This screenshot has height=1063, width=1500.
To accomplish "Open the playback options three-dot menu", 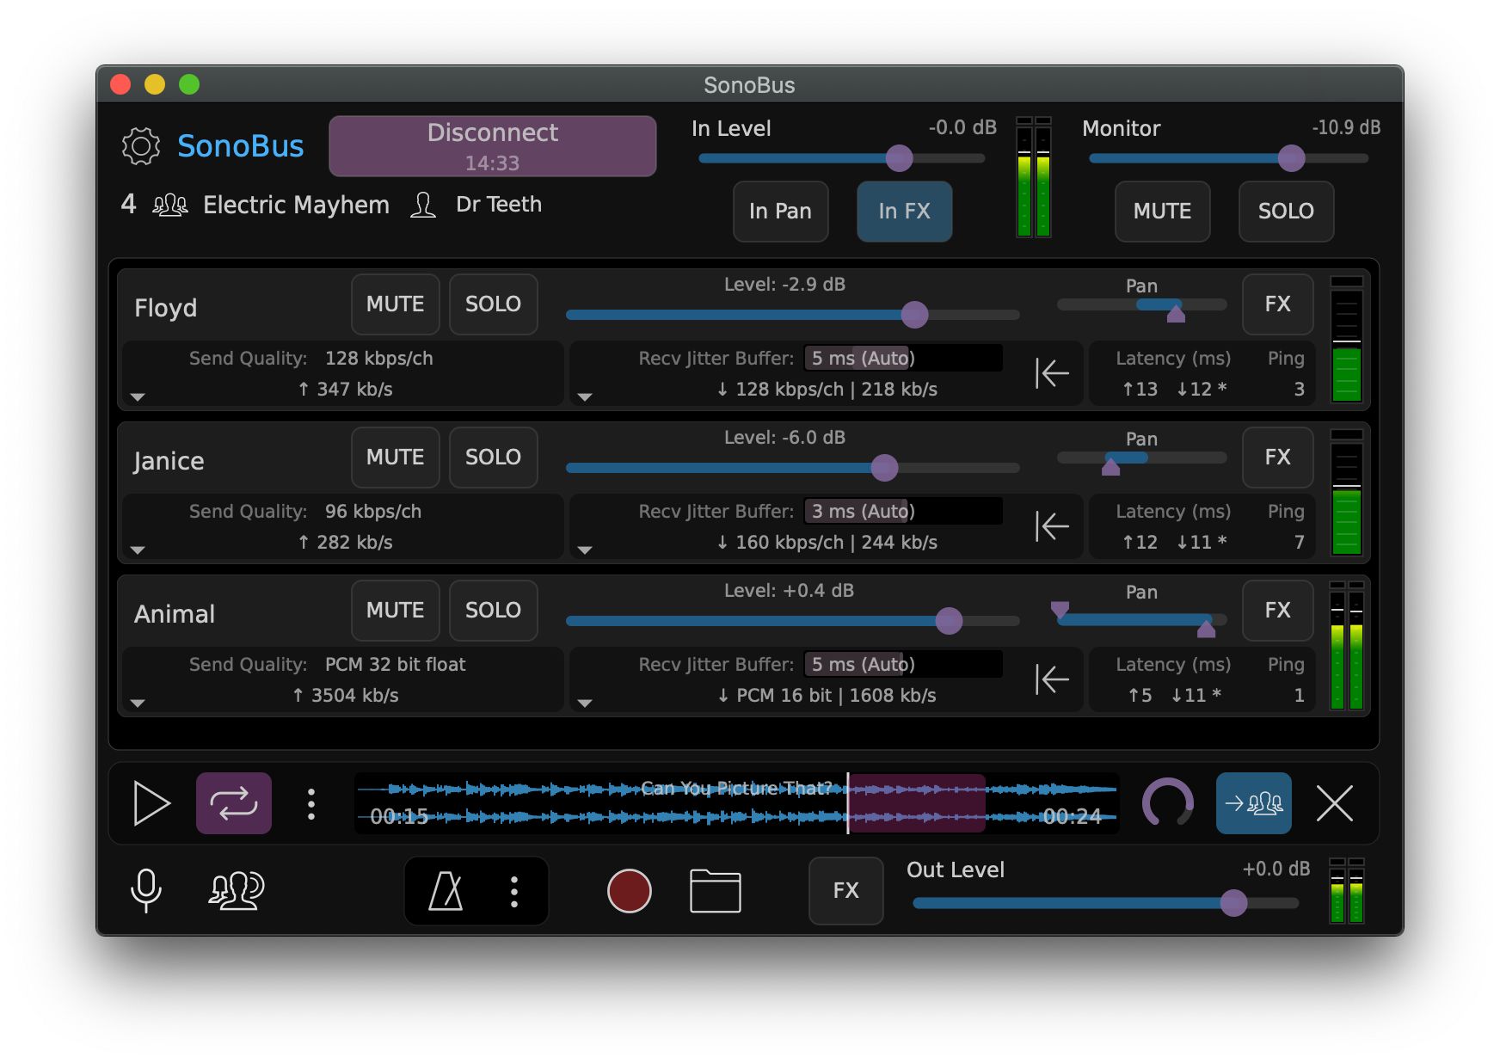I will click(310, 803).
